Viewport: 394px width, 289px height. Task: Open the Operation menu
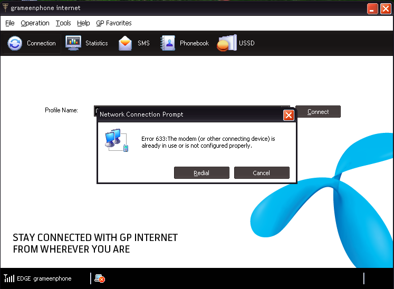[x=35, y=23]
